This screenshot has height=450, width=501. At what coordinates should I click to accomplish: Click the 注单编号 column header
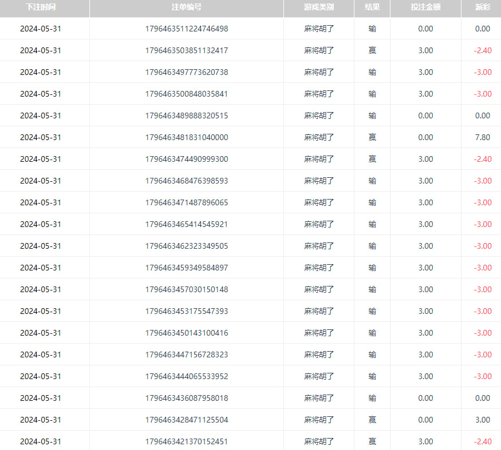pos(186,7)
